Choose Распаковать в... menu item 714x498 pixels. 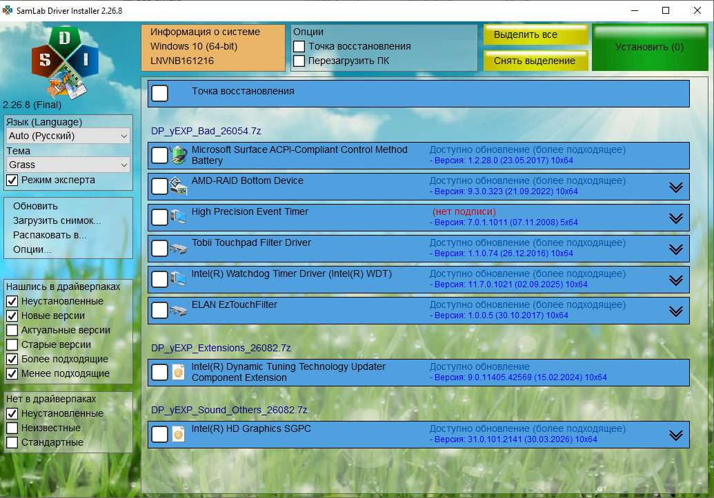[50, 235]
